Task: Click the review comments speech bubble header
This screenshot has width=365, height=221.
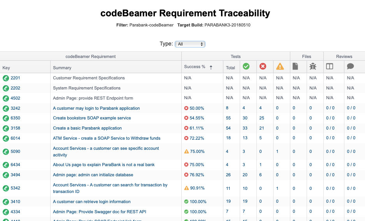Action: [350, 67]
